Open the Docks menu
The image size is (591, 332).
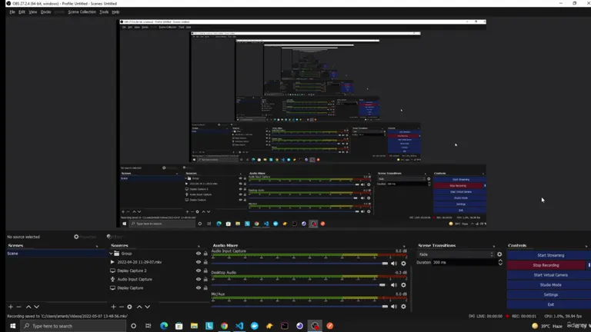[x=45, y=12]
